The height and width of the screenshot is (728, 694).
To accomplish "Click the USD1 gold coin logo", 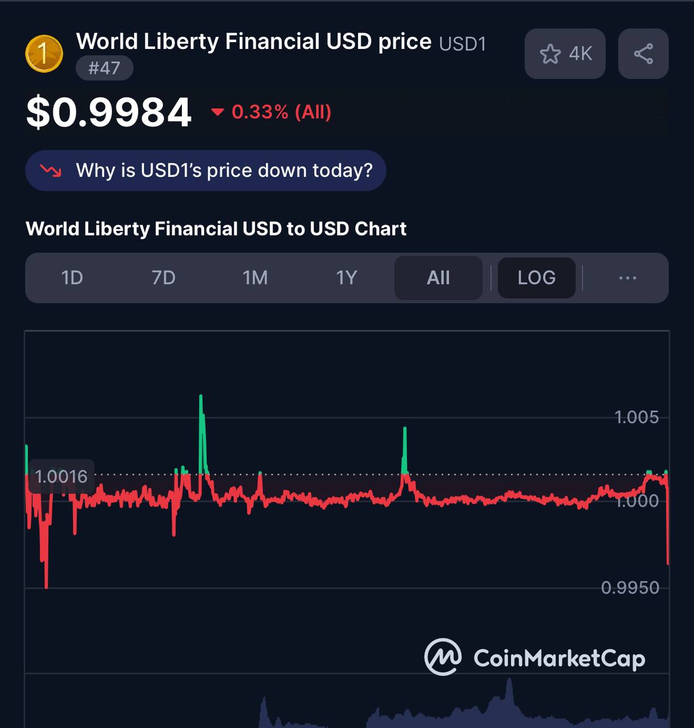I will point(44,54).
